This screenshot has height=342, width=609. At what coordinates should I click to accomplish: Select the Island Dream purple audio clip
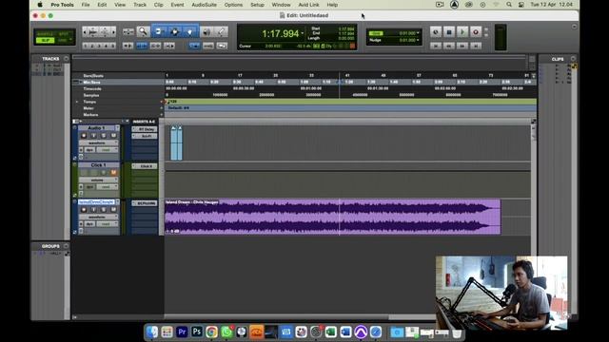332,218
